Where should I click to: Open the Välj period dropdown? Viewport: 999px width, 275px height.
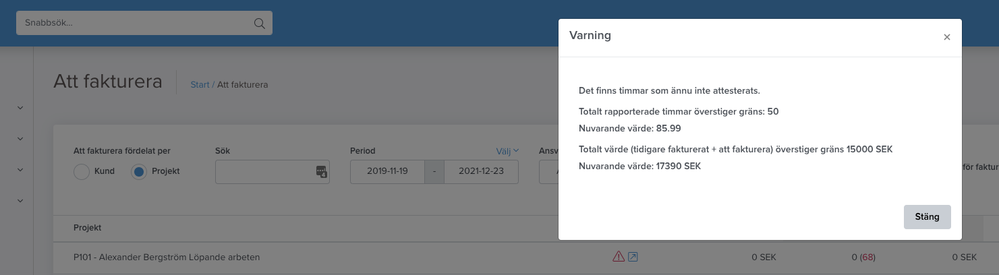point(507,151)
